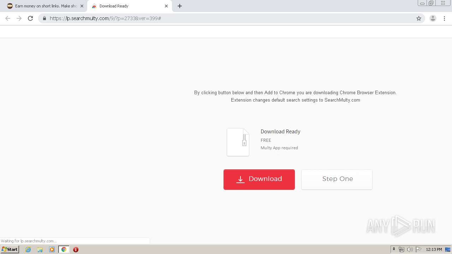Select the Chrome taskbar button
Viewport: 452px width, 254px height.
[x=64, y=249]
